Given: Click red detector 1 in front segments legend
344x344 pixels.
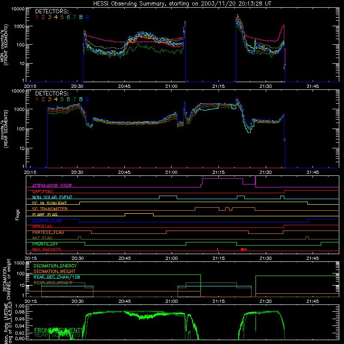Looking at the screenshot, I should (37, 17).
